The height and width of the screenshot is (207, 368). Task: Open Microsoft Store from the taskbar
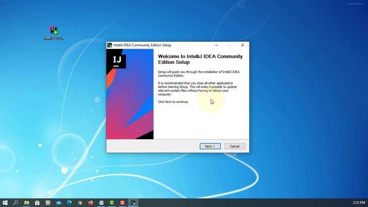coord(37,202)
